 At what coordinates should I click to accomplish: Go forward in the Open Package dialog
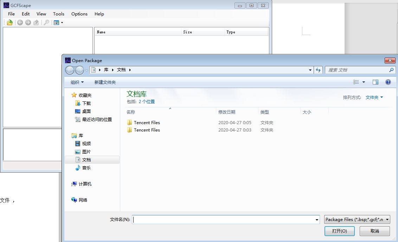(x=79, y=70)
